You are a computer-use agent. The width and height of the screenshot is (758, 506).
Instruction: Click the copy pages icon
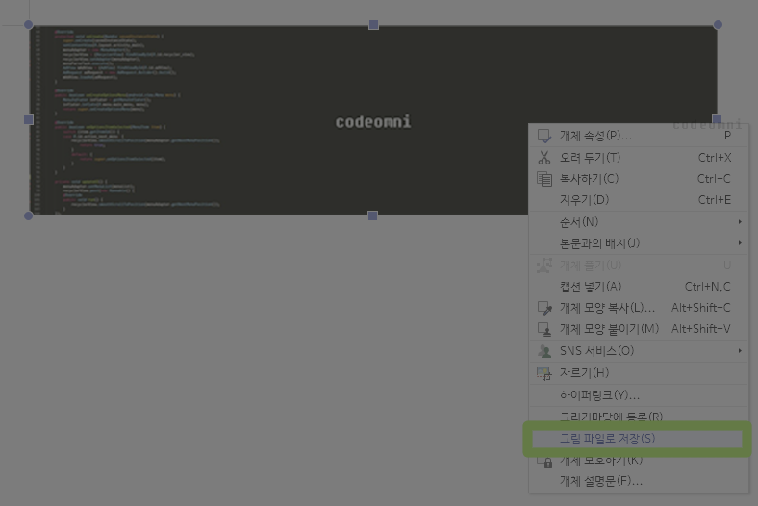544,179
